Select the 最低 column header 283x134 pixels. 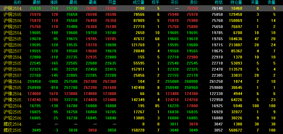(x=74, y=2)
